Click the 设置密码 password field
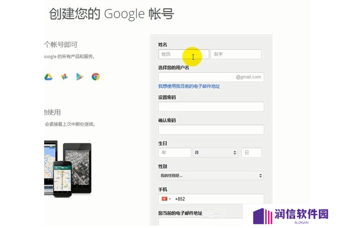Image resolution: width=339 pixels, height=228 pixels. click(x=211, y=106)
